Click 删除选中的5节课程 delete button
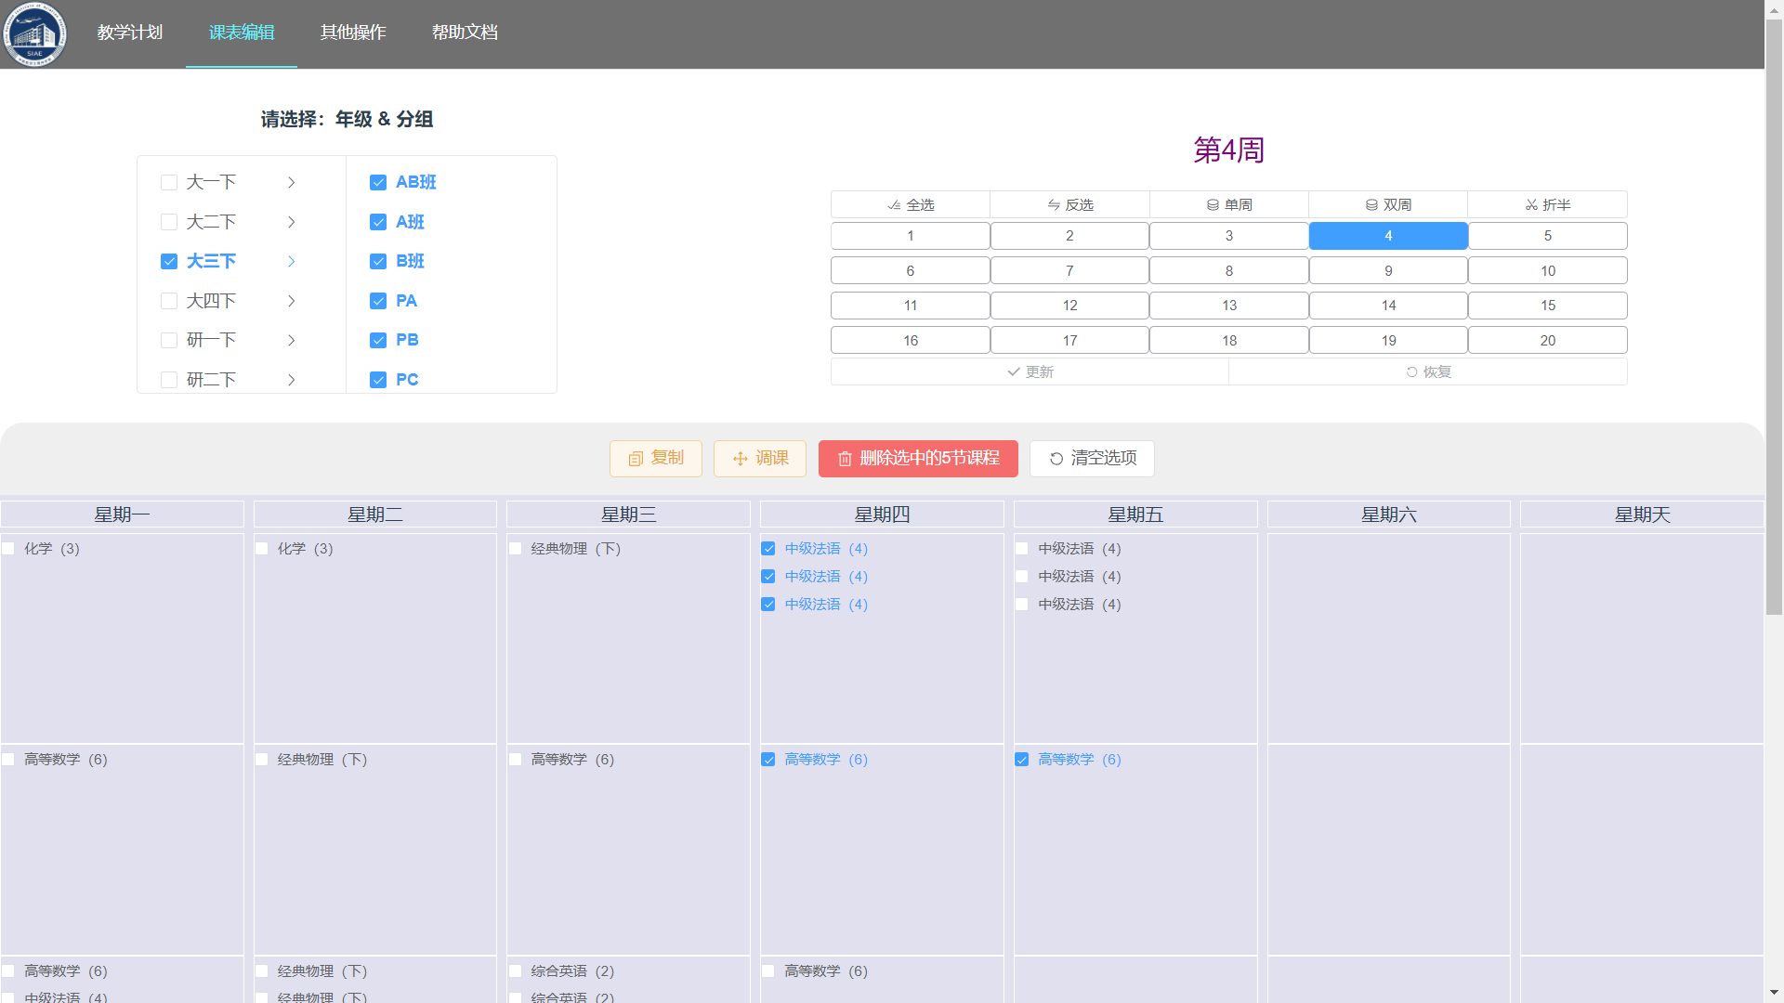The width and height of the screenshot is (1784, 1003). [x=918, y=459]
